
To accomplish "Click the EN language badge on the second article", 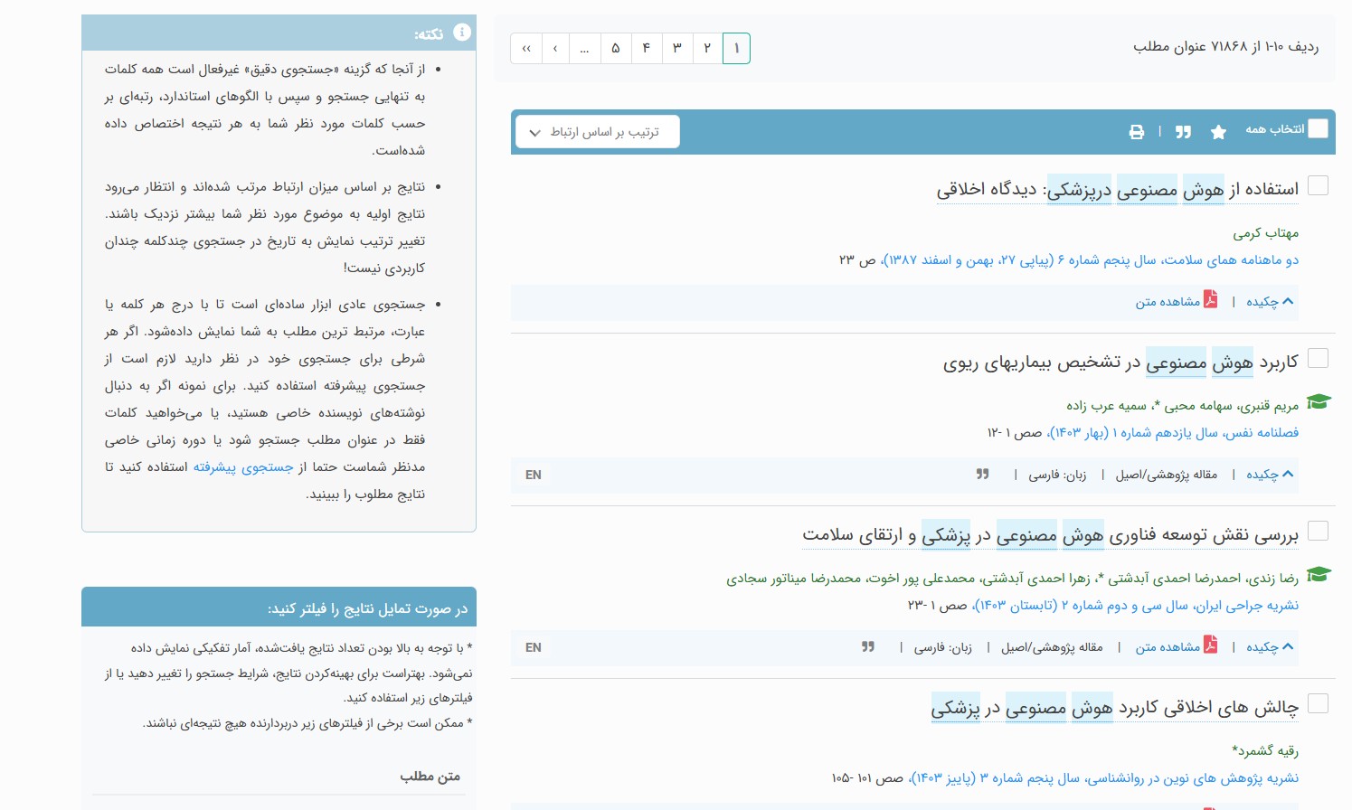I will [x=533, y=475].
